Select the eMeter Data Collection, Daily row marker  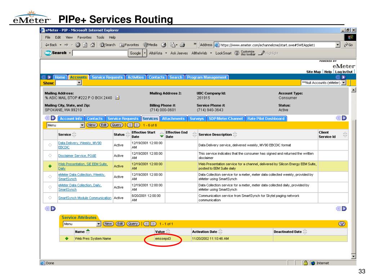[50, 187]
